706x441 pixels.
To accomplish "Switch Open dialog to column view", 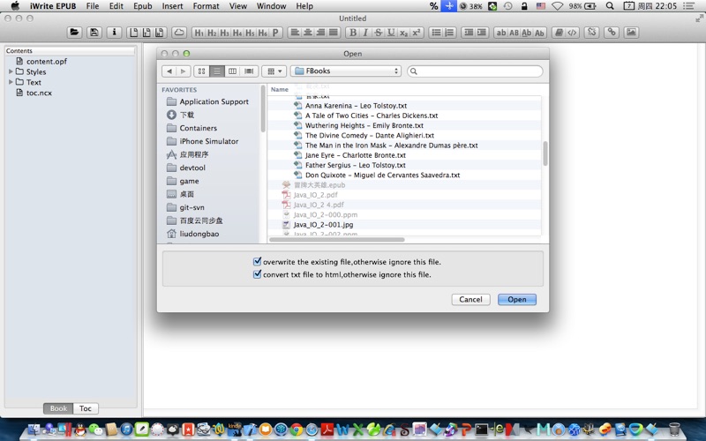I will click(x=232, y=71).
